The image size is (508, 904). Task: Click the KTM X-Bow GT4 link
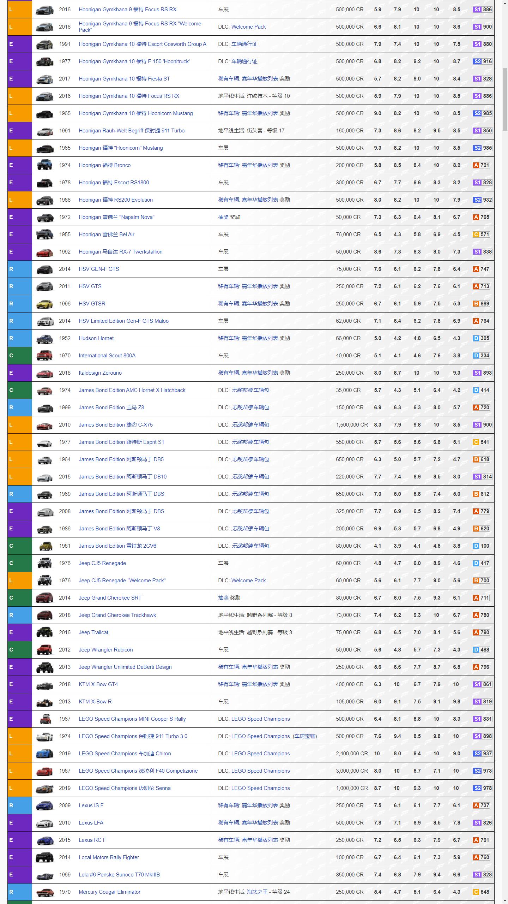point(98,684)
